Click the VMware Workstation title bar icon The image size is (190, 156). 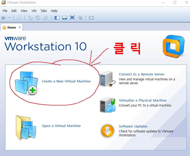[x=3, y=2]
